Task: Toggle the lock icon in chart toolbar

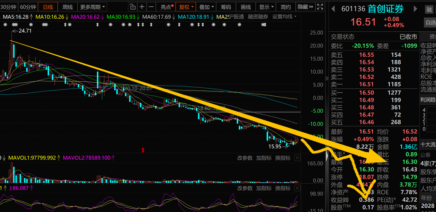Action: coord(133,7)
